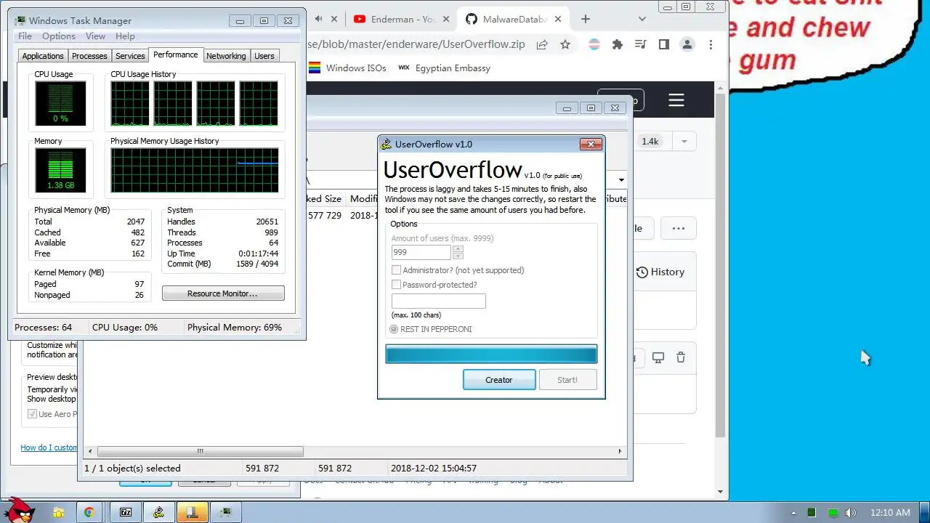
Task: Open Chrome profile avatar
Action: coord(687,44)
